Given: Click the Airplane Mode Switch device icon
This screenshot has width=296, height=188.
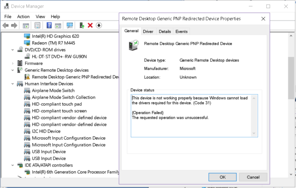Looking at the screenshot, I should pyautogui.click(x=27, y=91).
